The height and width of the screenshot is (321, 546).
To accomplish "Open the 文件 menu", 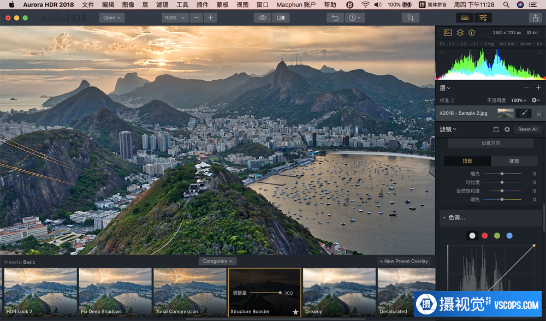I will click(88, 4).
